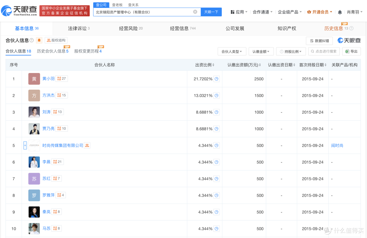Click the orange monitor bell beside 合伙人信息
This screenshot has width=367, height=238.
[39, 40]
